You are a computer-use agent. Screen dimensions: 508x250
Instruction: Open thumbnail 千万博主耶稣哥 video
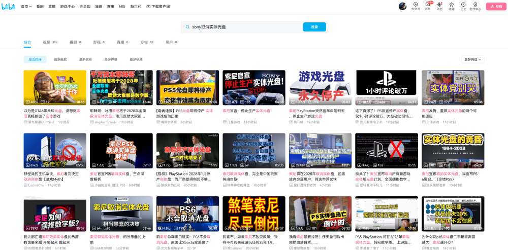[121, 88]
